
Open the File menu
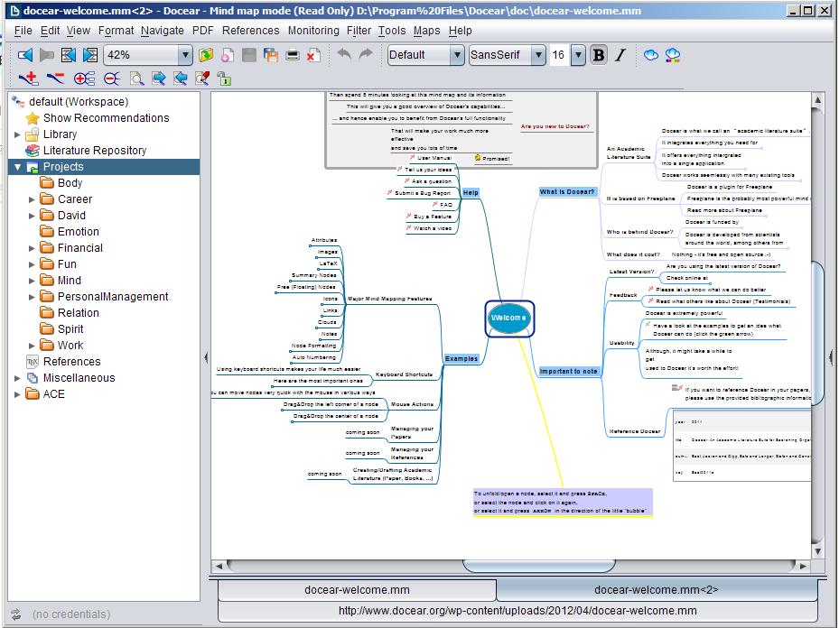pos(23,31)
